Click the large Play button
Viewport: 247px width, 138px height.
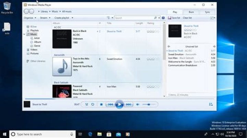pos(119,105)
